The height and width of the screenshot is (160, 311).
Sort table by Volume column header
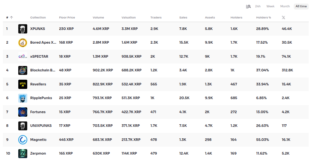coord(98,18)
